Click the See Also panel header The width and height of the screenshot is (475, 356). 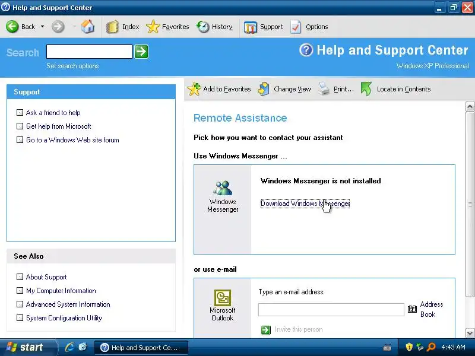point(91,256)
